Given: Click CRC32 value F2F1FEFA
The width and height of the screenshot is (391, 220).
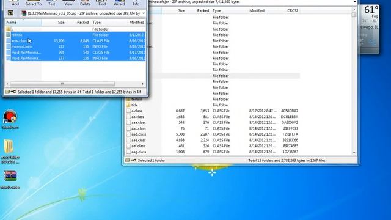Looking at the screenshot, I should 290,134.
